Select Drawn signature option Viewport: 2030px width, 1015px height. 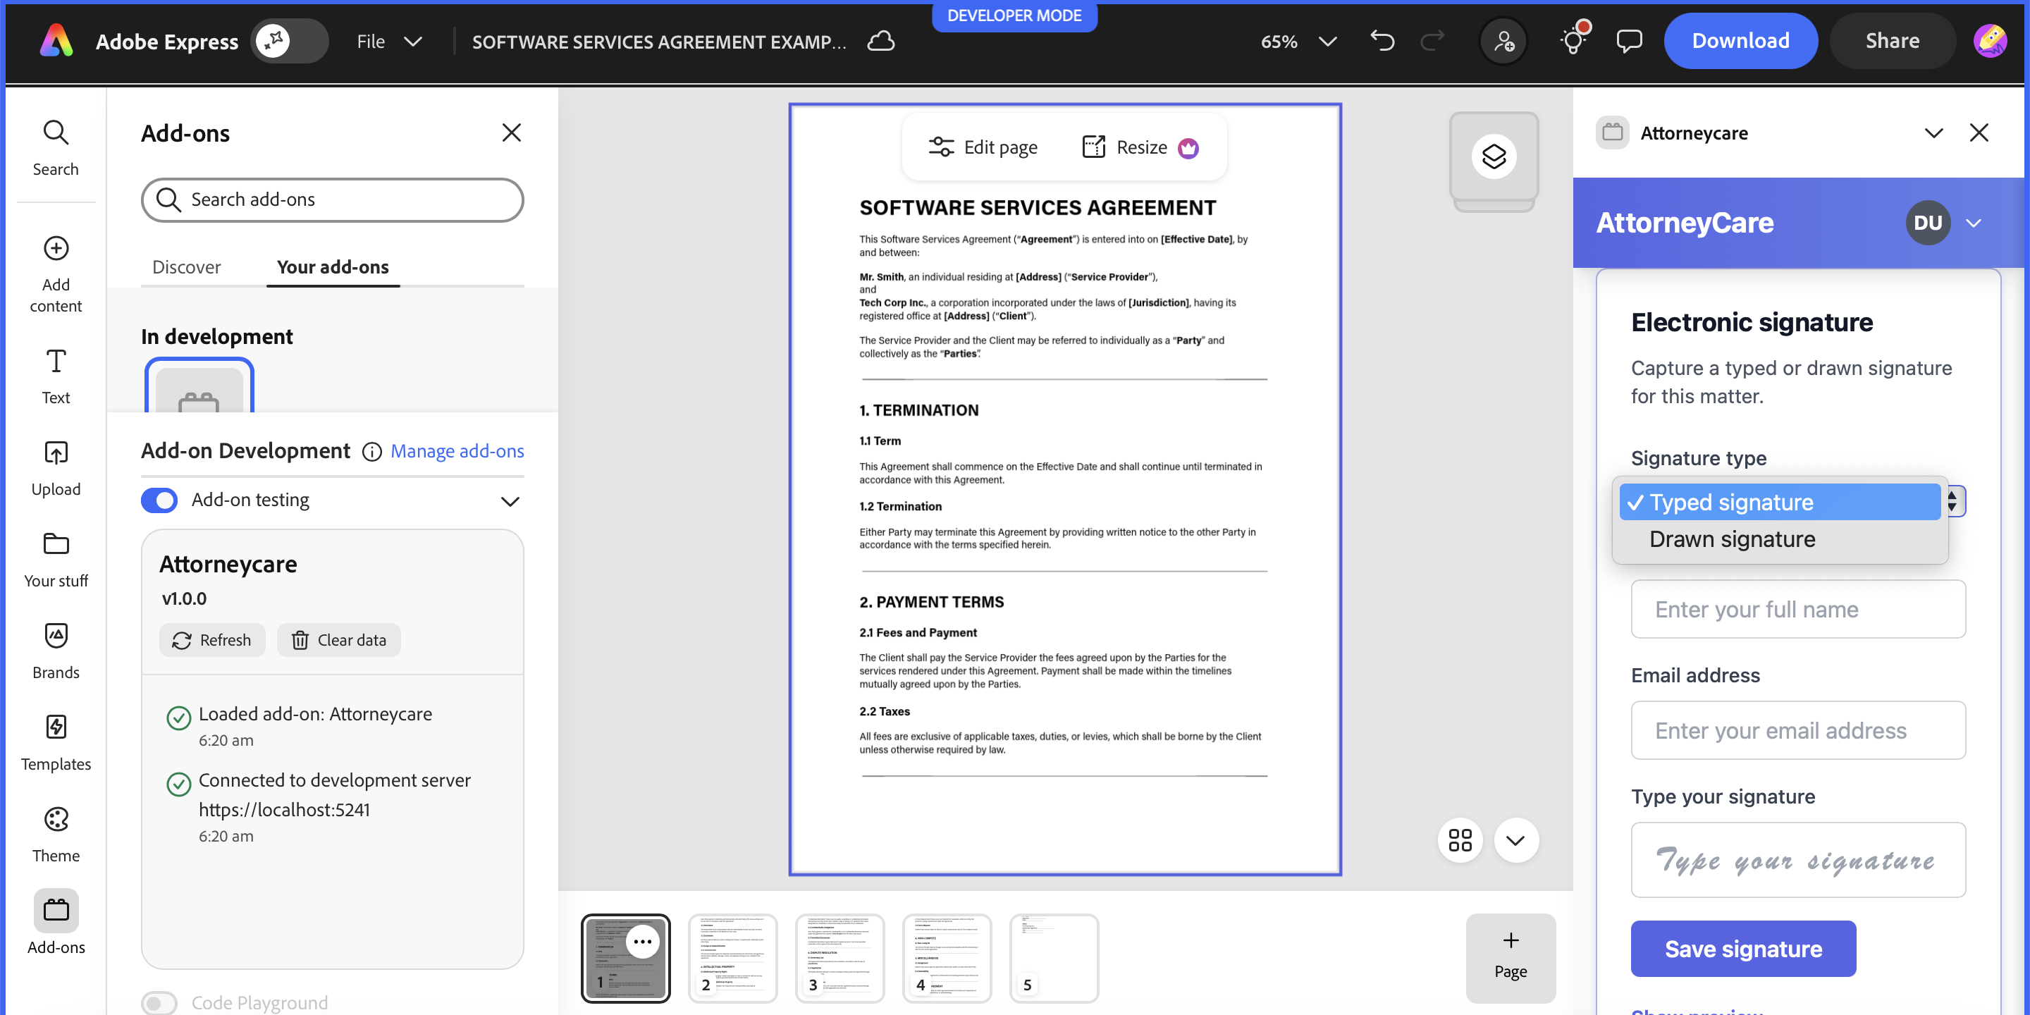coord(1732,539)
